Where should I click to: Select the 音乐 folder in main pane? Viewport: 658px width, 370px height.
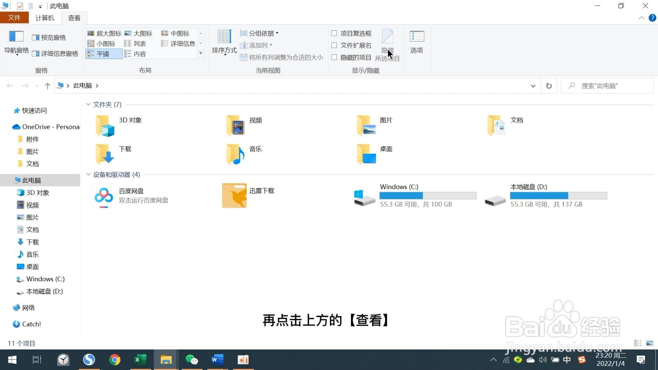(x=245, y=155)
